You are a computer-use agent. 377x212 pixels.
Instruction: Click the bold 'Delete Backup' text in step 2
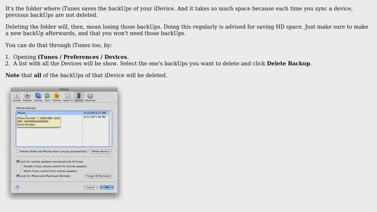tap(289, 64)
